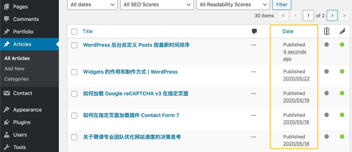Click the Pages icon in the sidebar
Screen dimensions: 352x152
click(6, 6)
